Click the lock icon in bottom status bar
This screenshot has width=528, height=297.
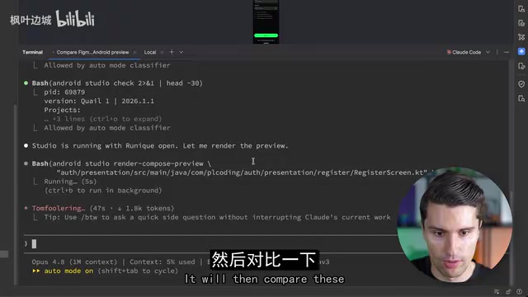pyautogui.click(x=508, y=291)
